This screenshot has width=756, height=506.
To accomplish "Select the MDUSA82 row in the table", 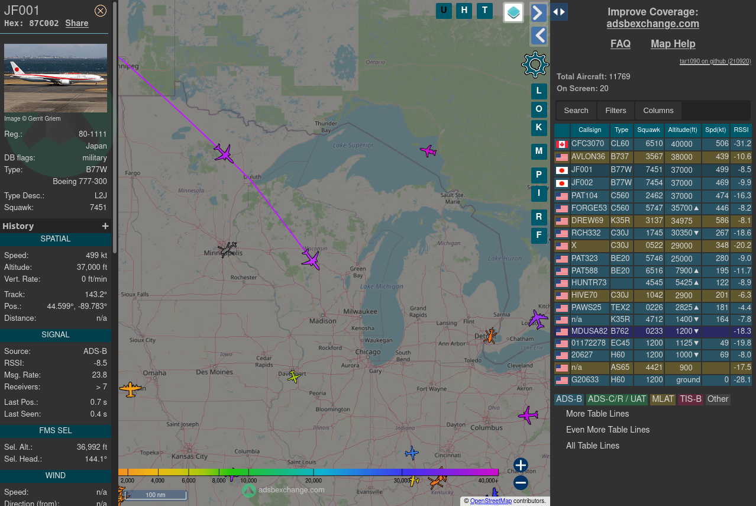I will (653, 331).
